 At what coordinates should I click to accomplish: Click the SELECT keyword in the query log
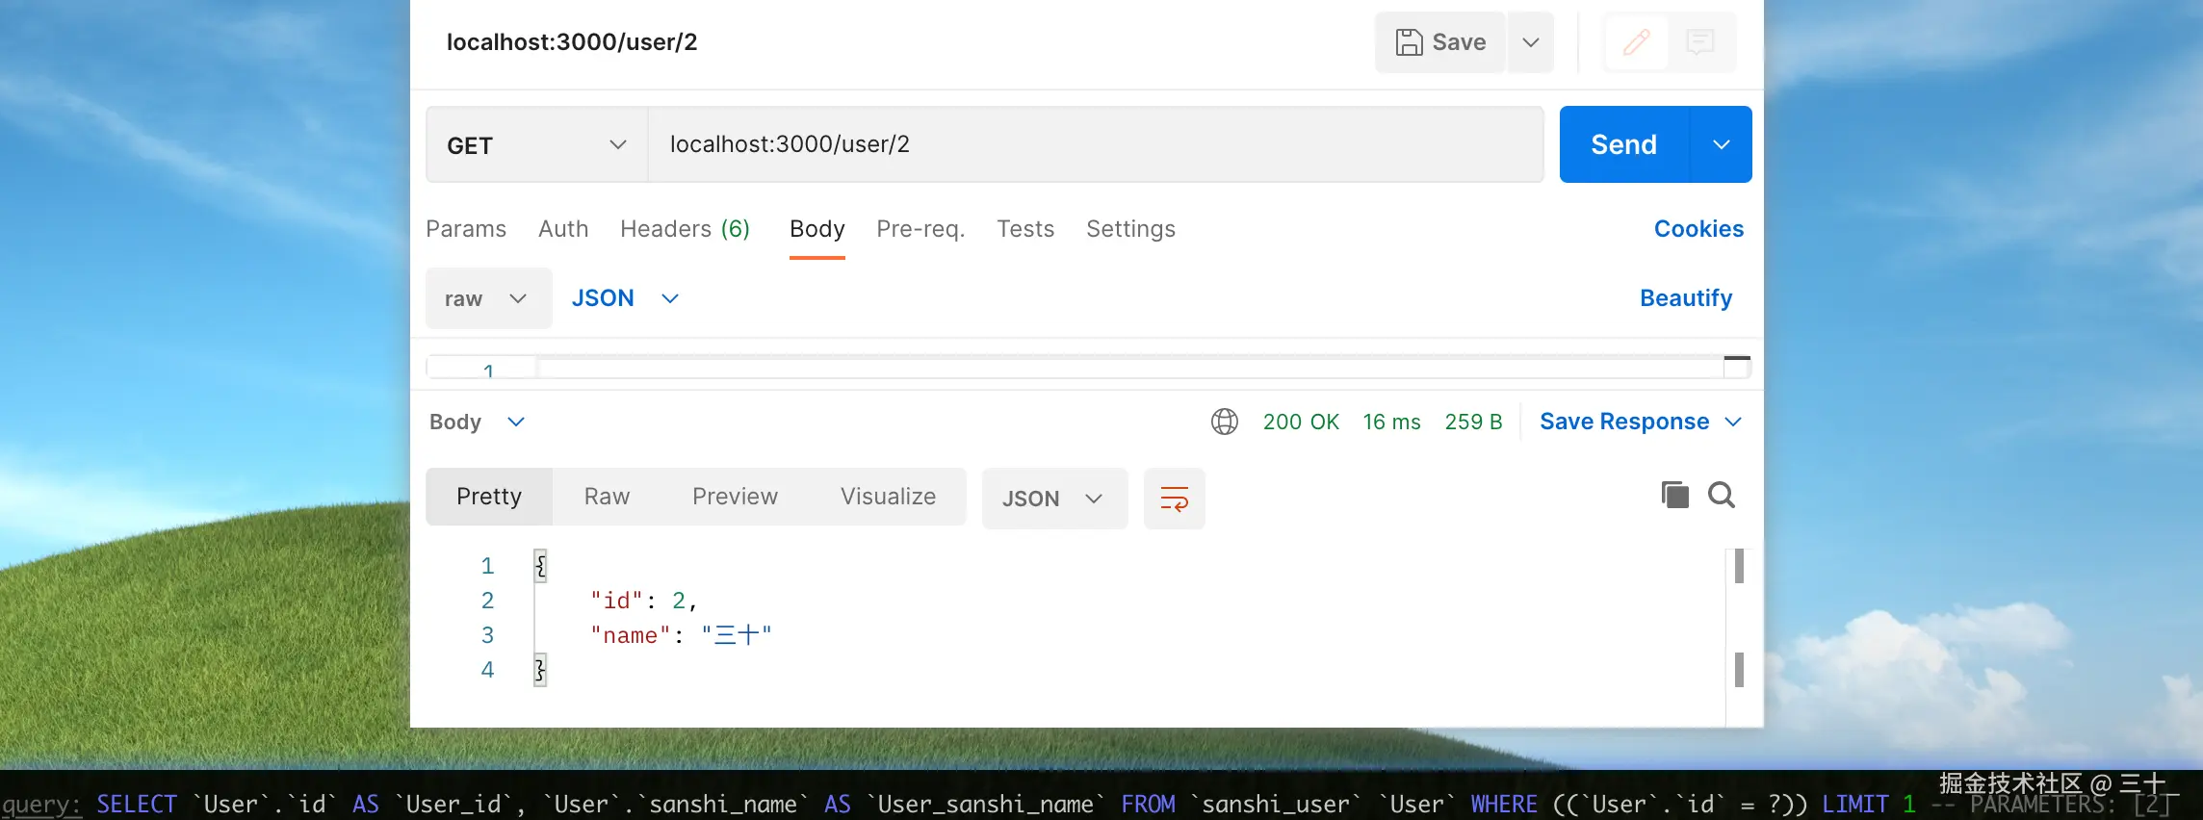[137, 805]
